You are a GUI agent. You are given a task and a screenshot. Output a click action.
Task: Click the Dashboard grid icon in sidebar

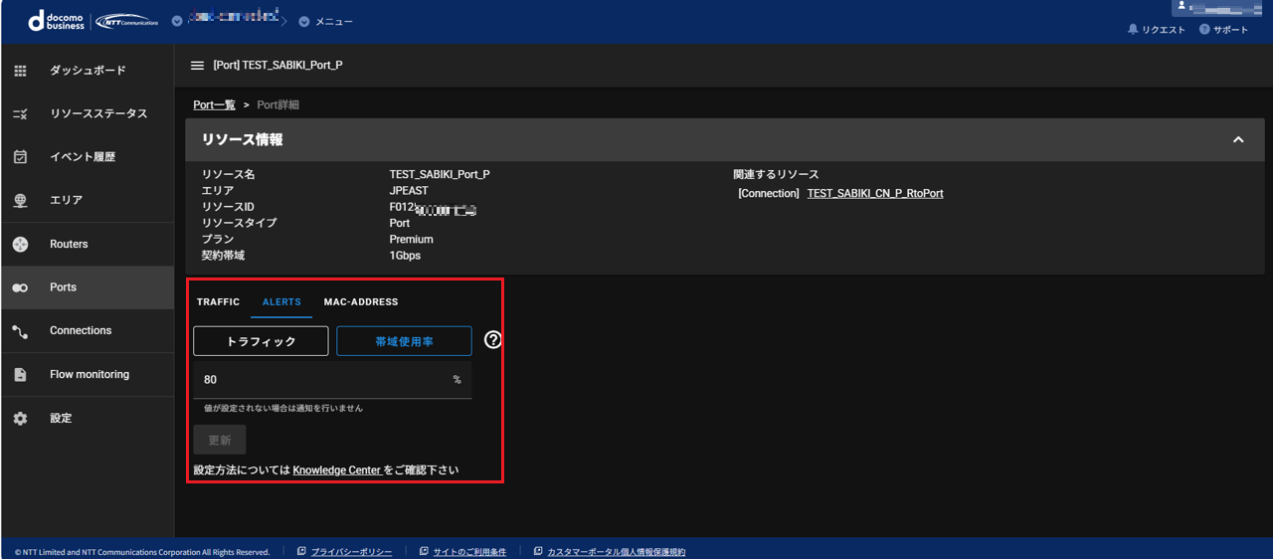[x=20, y=71]
